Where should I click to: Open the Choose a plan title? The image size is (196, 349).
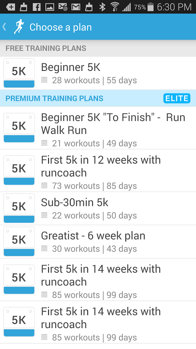60,27
